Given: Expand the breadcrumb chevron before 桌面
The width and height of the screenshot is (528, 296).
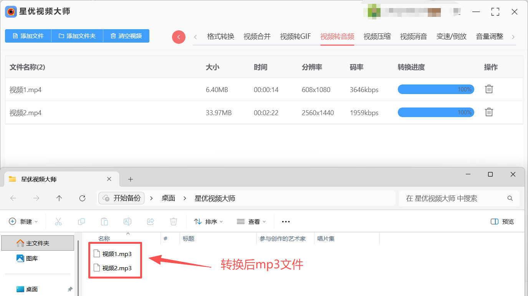Looking at the screenshot, I should [x=152, y=198].
